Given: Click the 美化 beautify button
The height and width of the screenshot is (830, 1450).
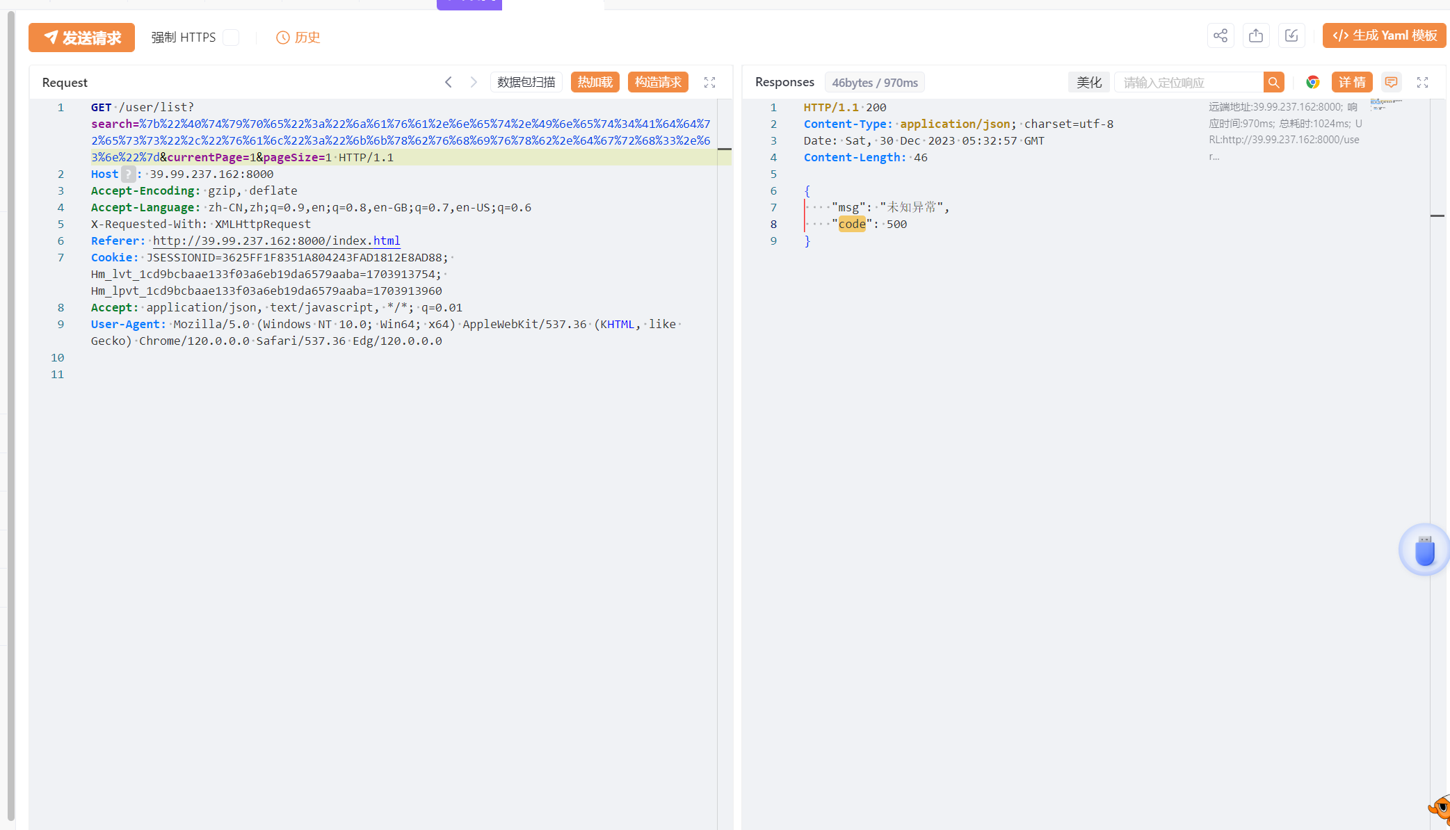Looking at the screenshot, I should point(1089,83).
